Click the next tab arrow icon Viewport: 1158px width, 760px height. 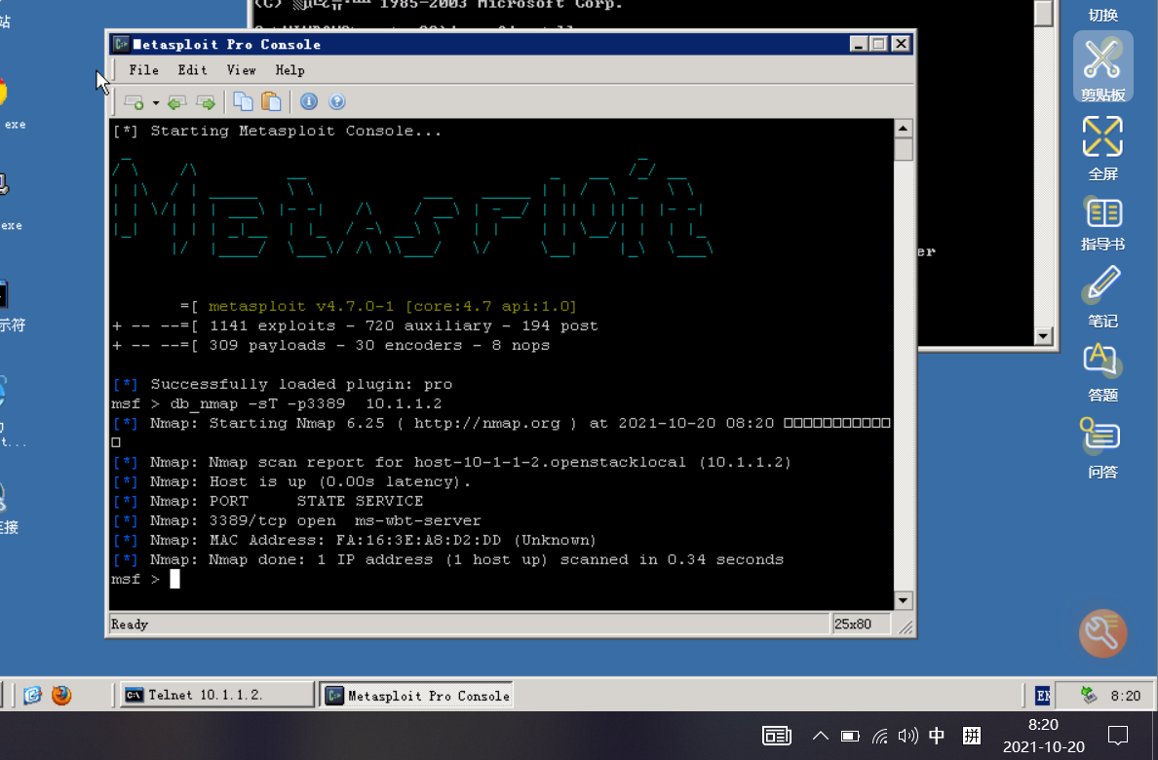(x=206, y=102)
